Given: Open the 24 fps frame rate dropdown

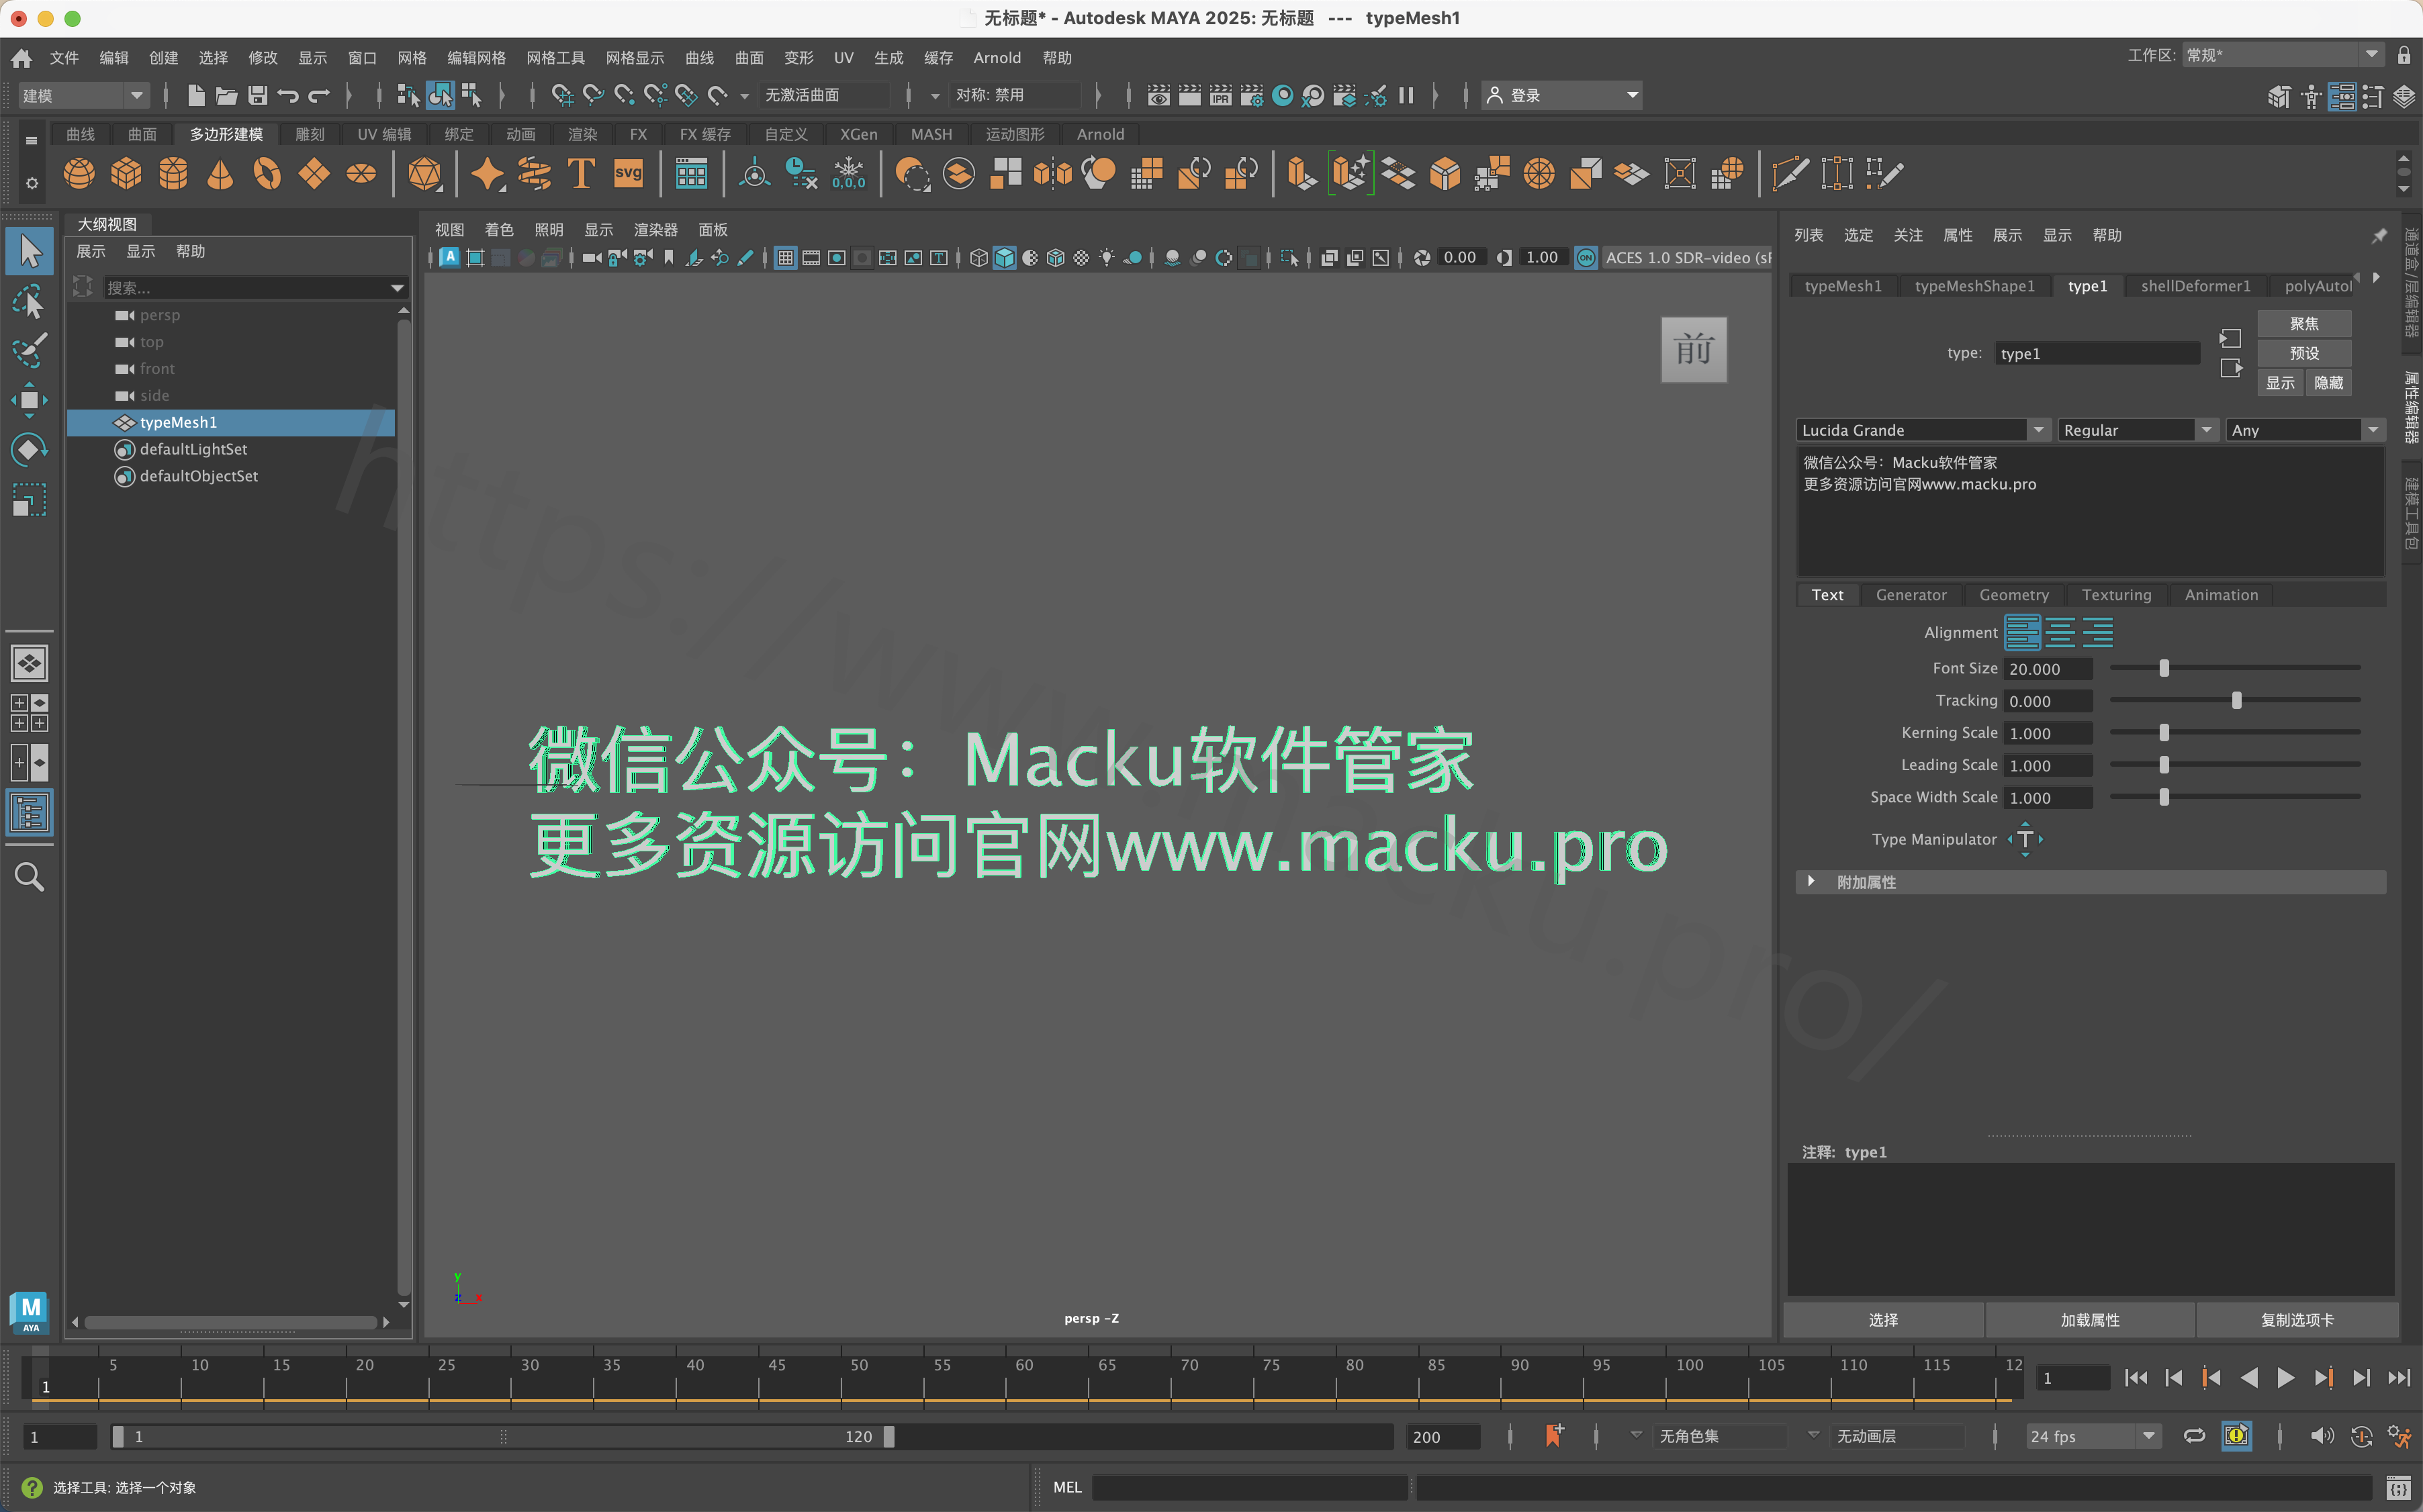Looking at the screenshot, I should click(2093, 1436).
